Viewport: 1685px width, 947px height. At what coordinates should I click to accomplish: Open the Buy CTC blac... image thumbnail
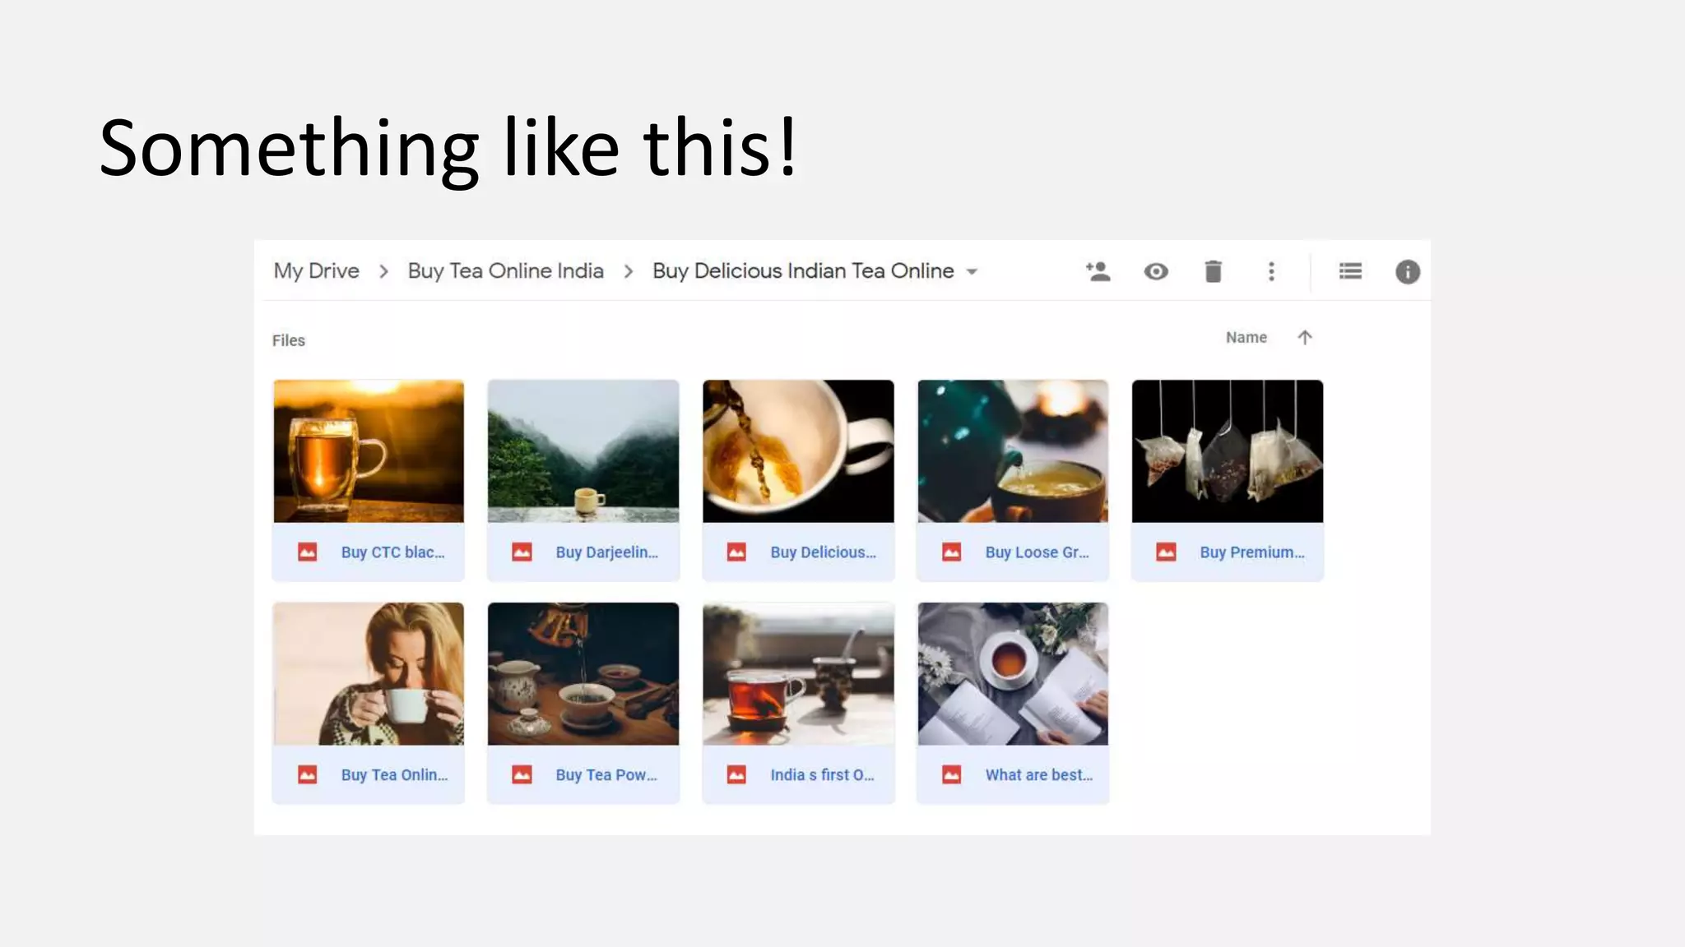tap(369, 450)
